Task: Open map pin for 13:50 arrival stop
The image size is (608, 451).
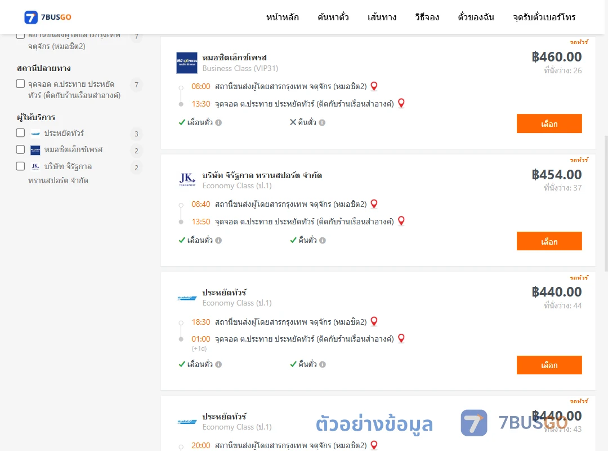Action: point(401,221)
